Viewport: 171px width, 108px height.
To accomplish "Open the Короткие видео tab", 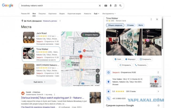I will 74,14.
